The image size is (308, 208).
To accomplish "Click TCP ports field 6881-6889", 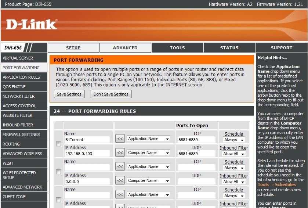I will (196, 140).
